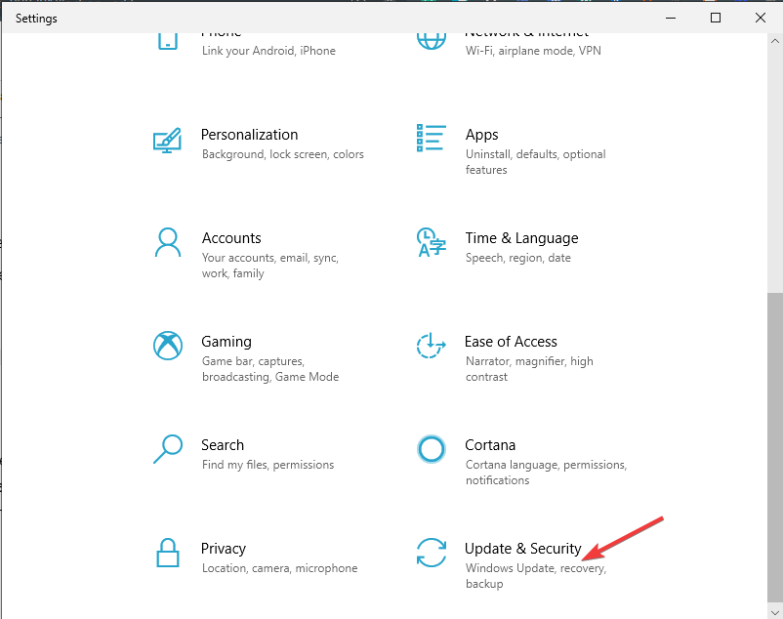
Task: Minimize the Settings window
Action: pyautogui.click(x=671, y=18)
